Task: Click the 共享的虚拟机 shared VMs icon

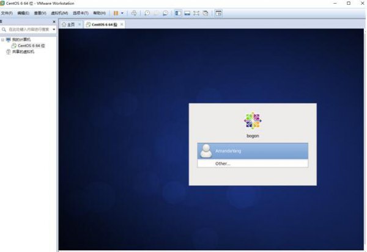Action: tap(9, 52)
